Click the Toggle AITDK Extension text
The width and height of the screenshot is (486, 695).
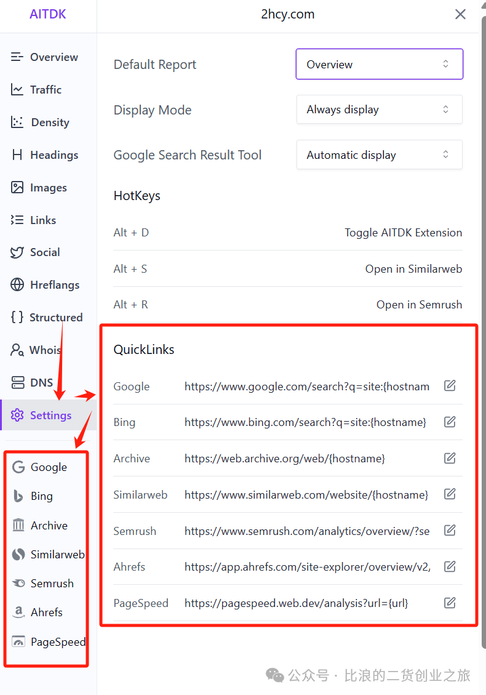404,233
